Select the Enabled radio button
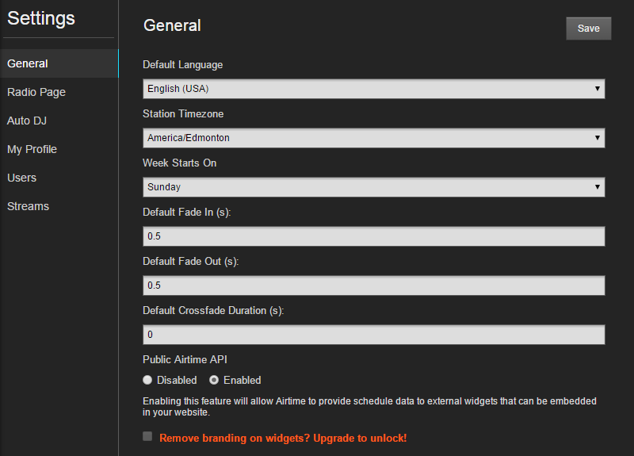The height and width of the screenshot is (456, 634). [x=214, y=380]
